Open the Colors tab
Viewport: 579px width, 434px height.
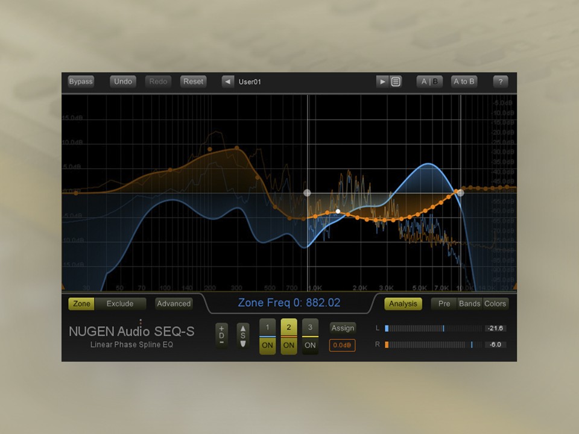[x=495, y=304]
